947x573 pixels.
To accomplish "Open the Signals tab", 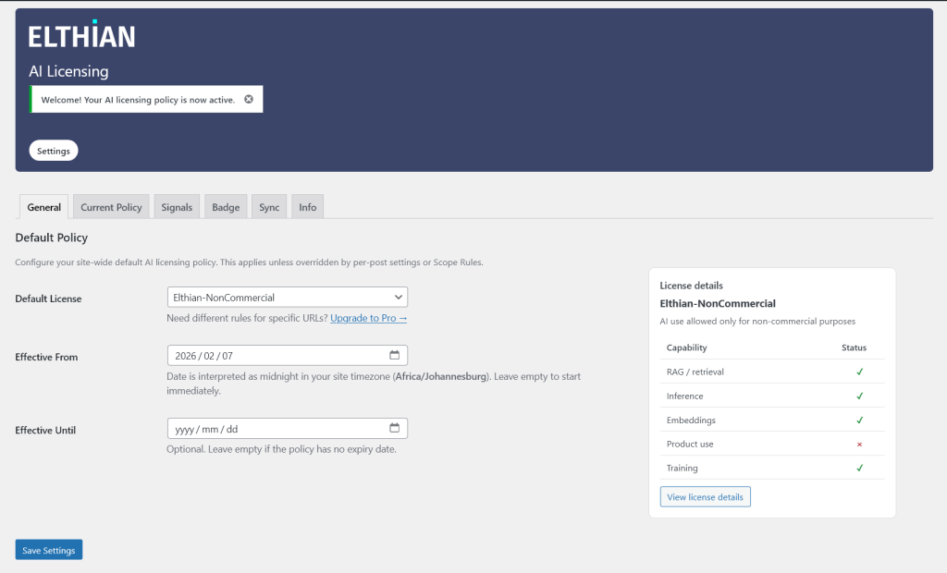I will click(x=177, y=207).
